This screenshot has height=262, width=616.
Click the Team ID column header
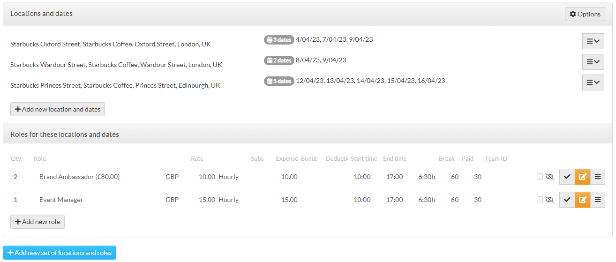click(x=496, y=159)
